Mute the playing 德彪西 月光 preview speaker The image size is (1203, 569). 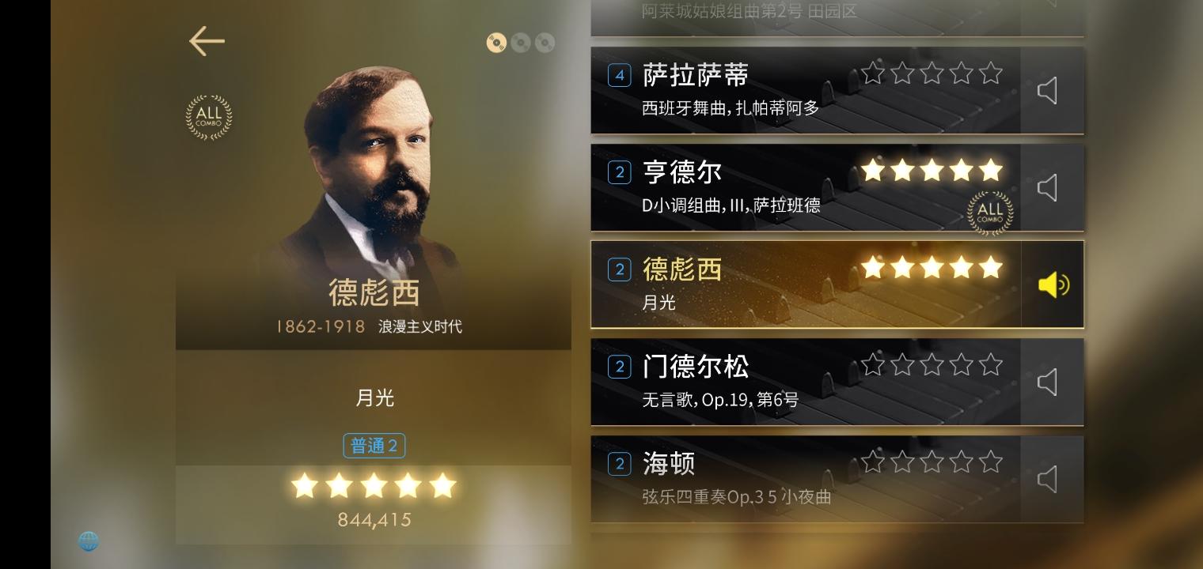pos(1053,284)
